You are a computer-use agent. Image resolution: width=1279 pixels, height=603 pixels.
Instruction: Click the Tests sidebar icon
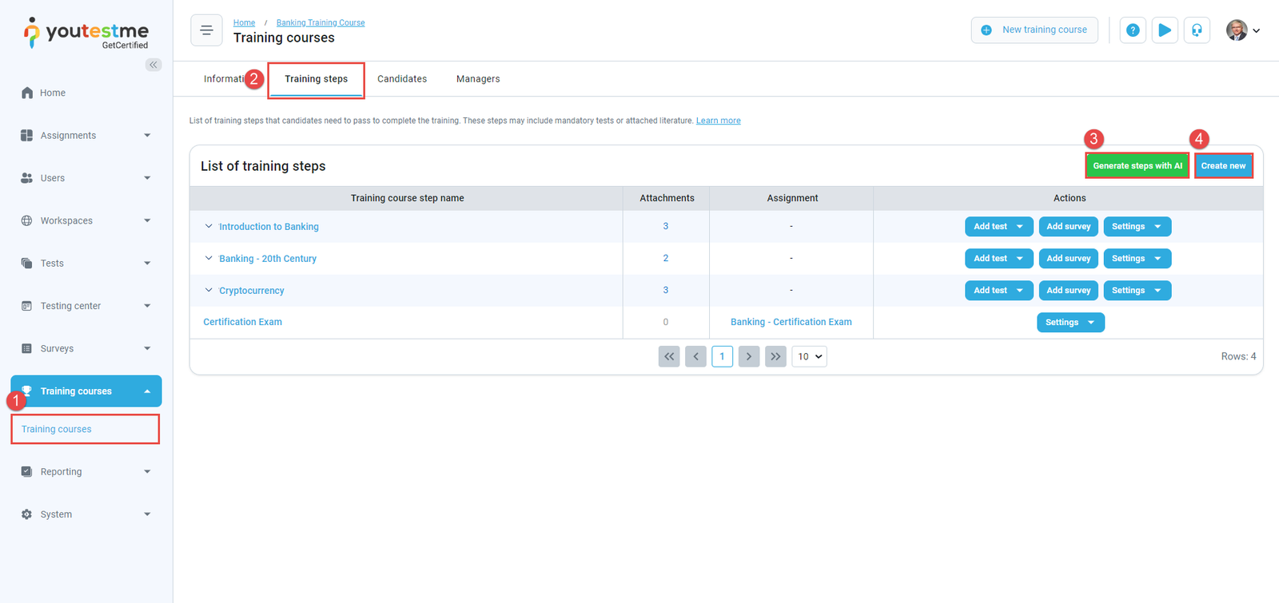(27, 263)
